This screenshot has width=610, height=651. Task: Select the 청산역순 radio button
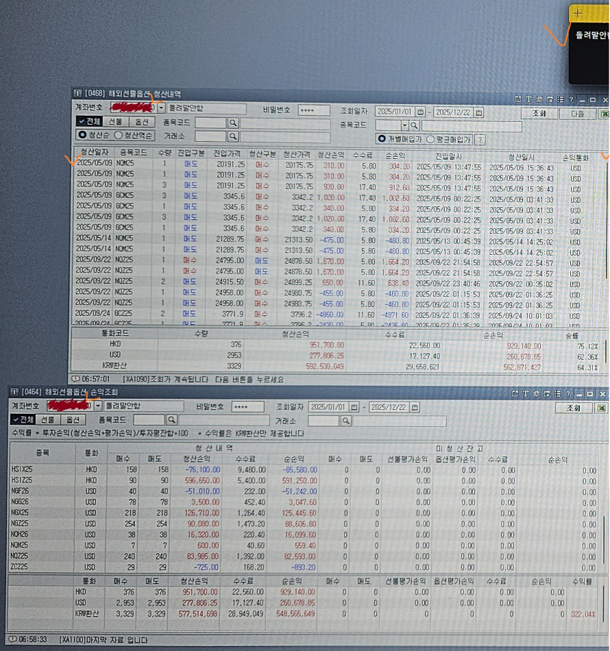[119, 136]
